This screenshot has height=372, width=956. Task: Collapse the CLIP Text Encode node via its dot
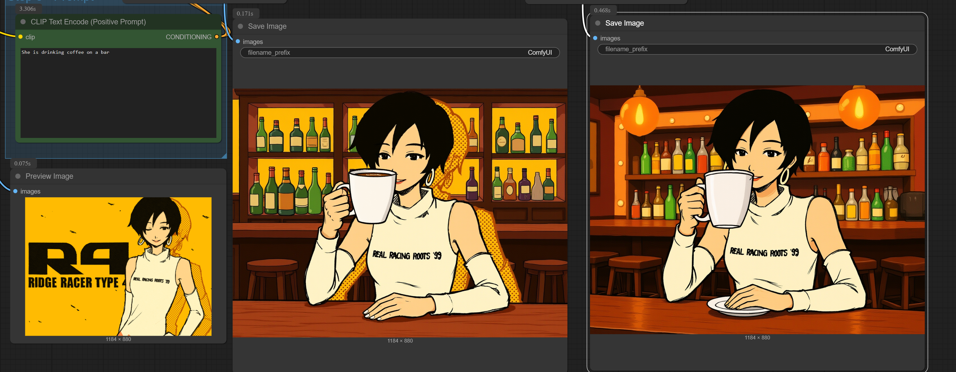coord(23,22)
